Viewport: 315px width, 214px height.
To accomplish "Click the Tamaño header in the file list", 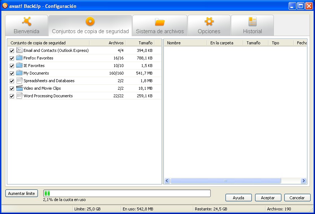I will click(x=256, y=43).
